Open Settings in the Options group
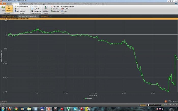 pyautogui.click(x=18, y=9)
